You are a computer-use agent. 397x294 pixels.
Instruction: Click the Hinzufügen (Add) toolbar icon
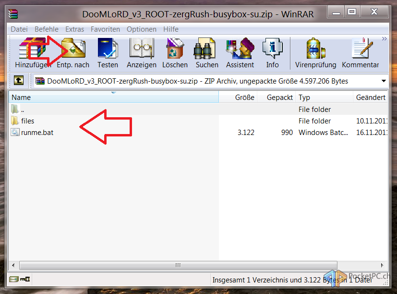(33, 53)
